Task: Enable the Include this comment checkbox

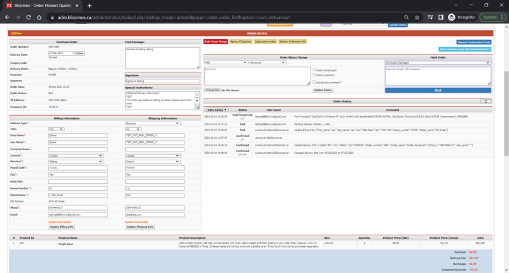Action: click(314, 82)
